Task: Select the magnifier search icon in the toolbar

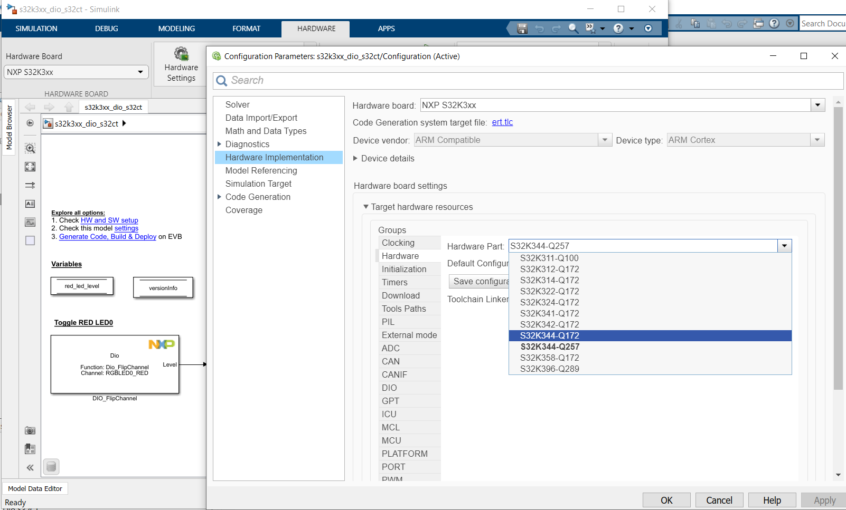Action: click(x=574, y=28)
